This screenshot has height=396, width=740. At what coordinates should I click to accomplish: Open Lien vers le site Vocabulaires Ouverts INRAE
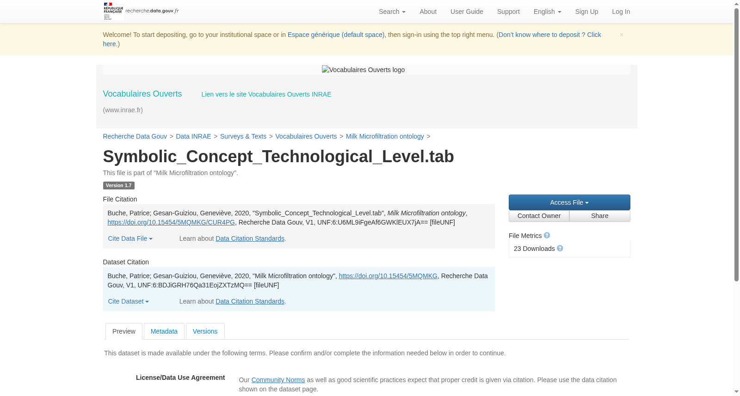[266, 94]
